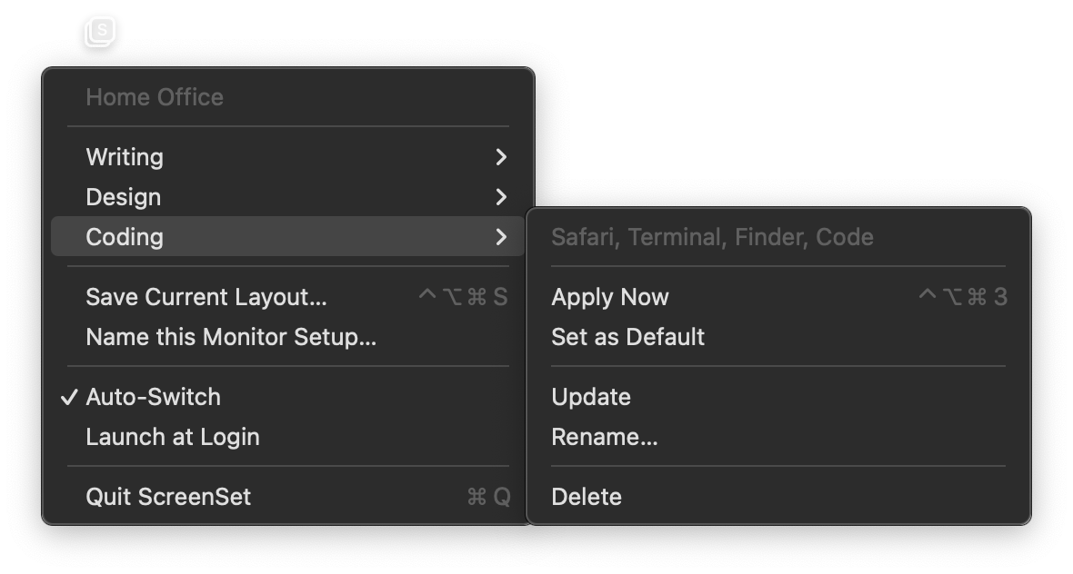Quit ScreenSet from the menu
The image size is (1073, 574).
tap(288, 496)
